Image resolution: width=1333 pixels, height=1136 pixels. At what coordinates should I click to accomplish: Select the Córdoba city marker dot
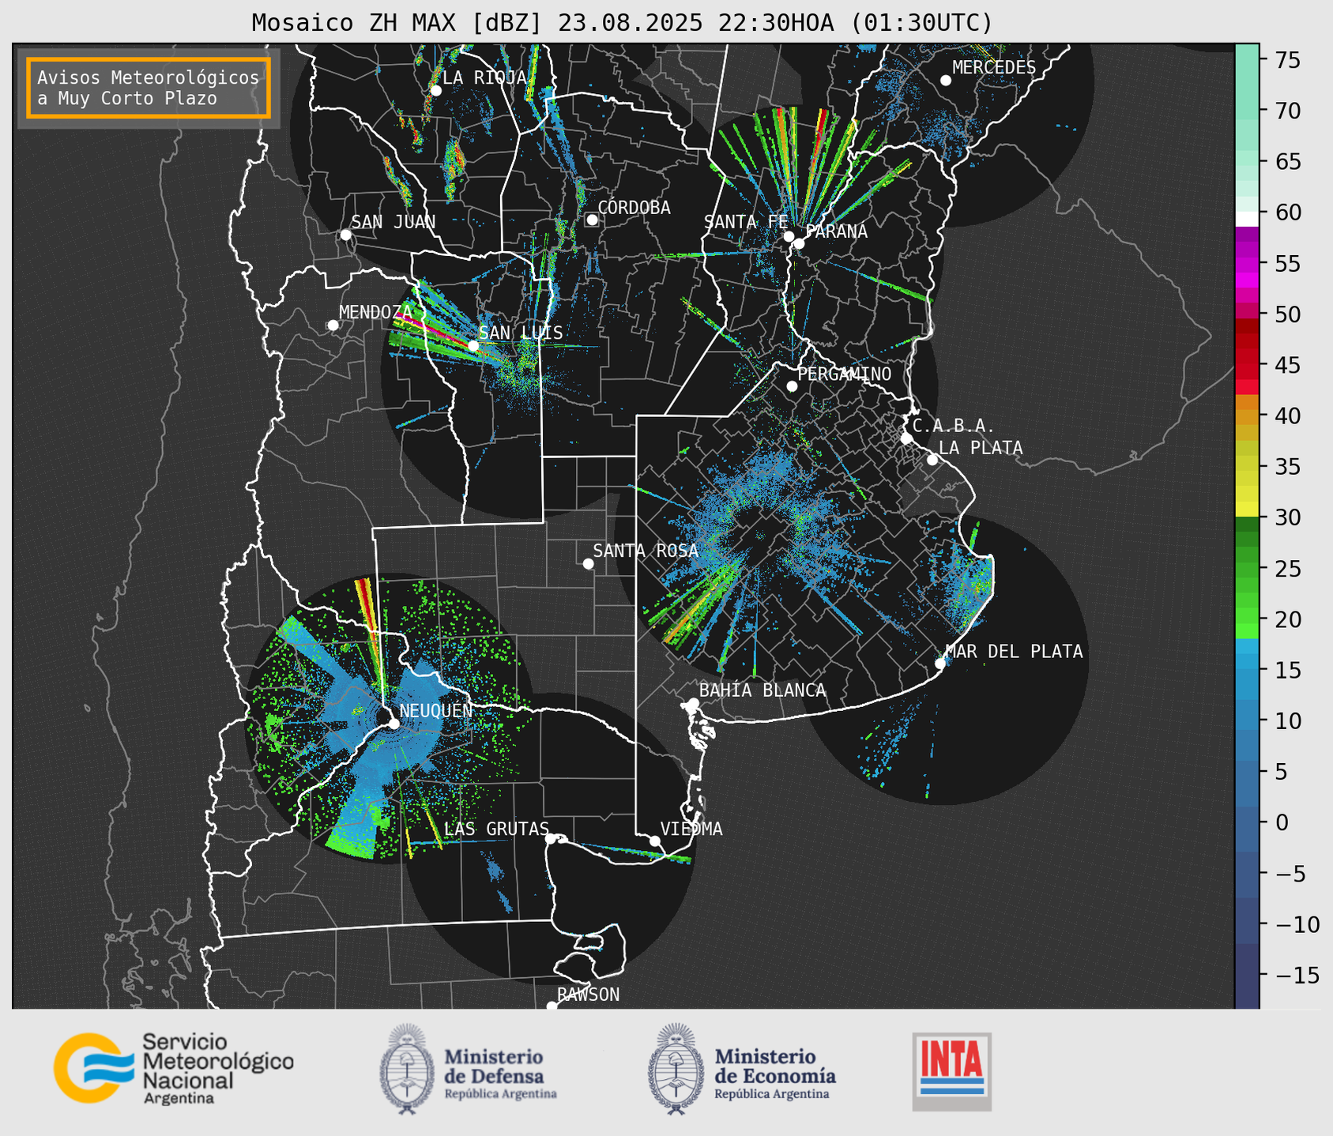tap(592, 220)
